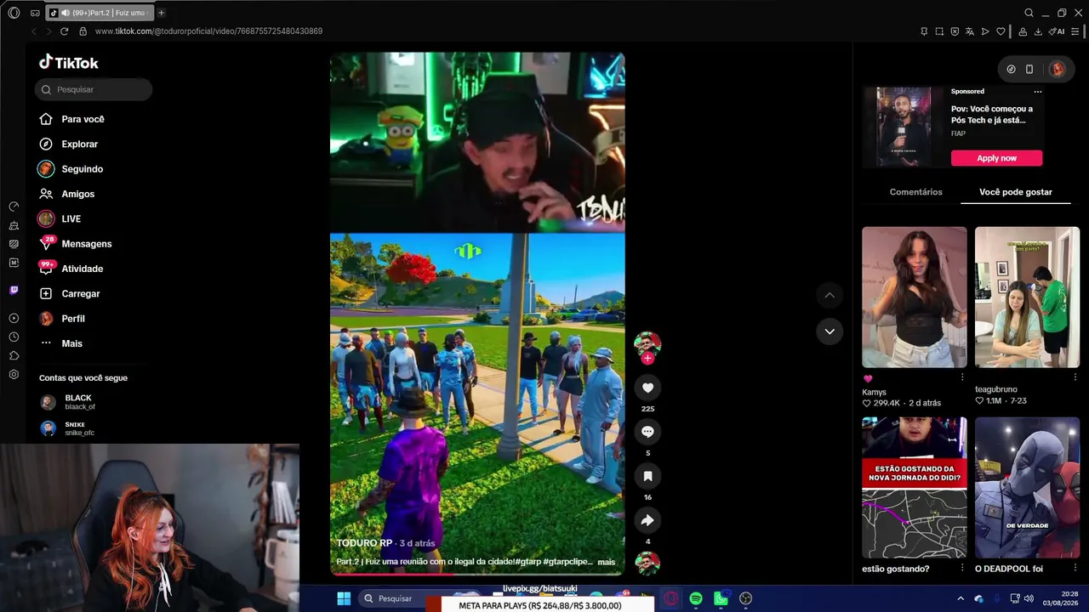Open browser sidebar settings gear
This screenshot has height=612, width=1089.
point(14,375)
